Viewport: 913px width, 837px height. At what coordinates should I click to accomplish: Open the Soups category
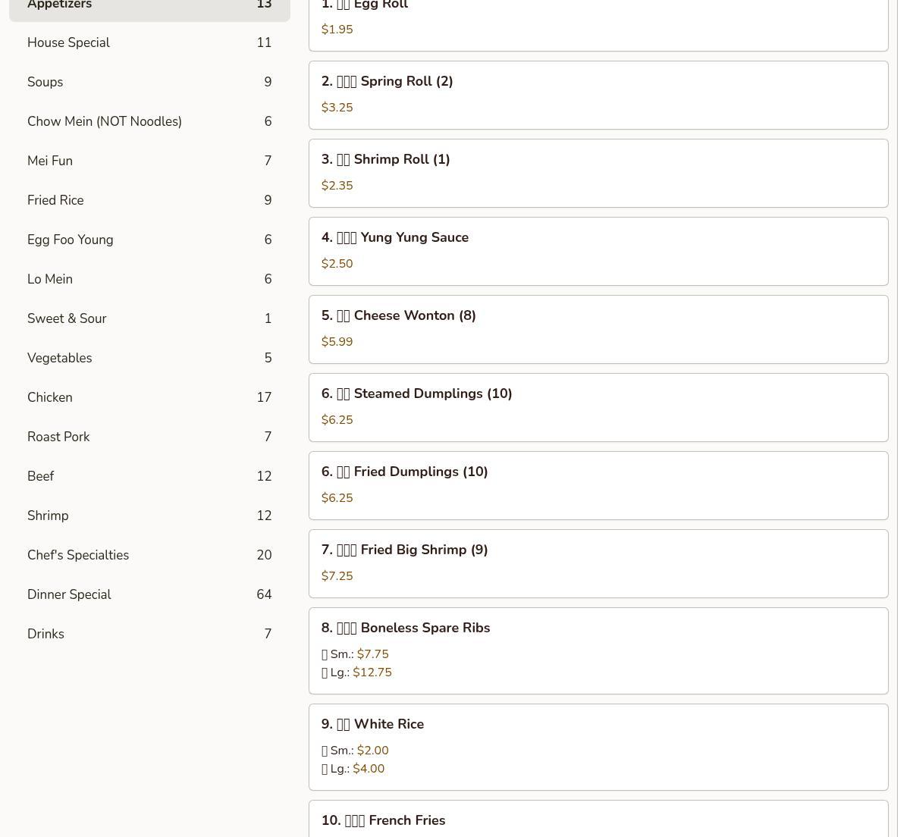[149, 82]
